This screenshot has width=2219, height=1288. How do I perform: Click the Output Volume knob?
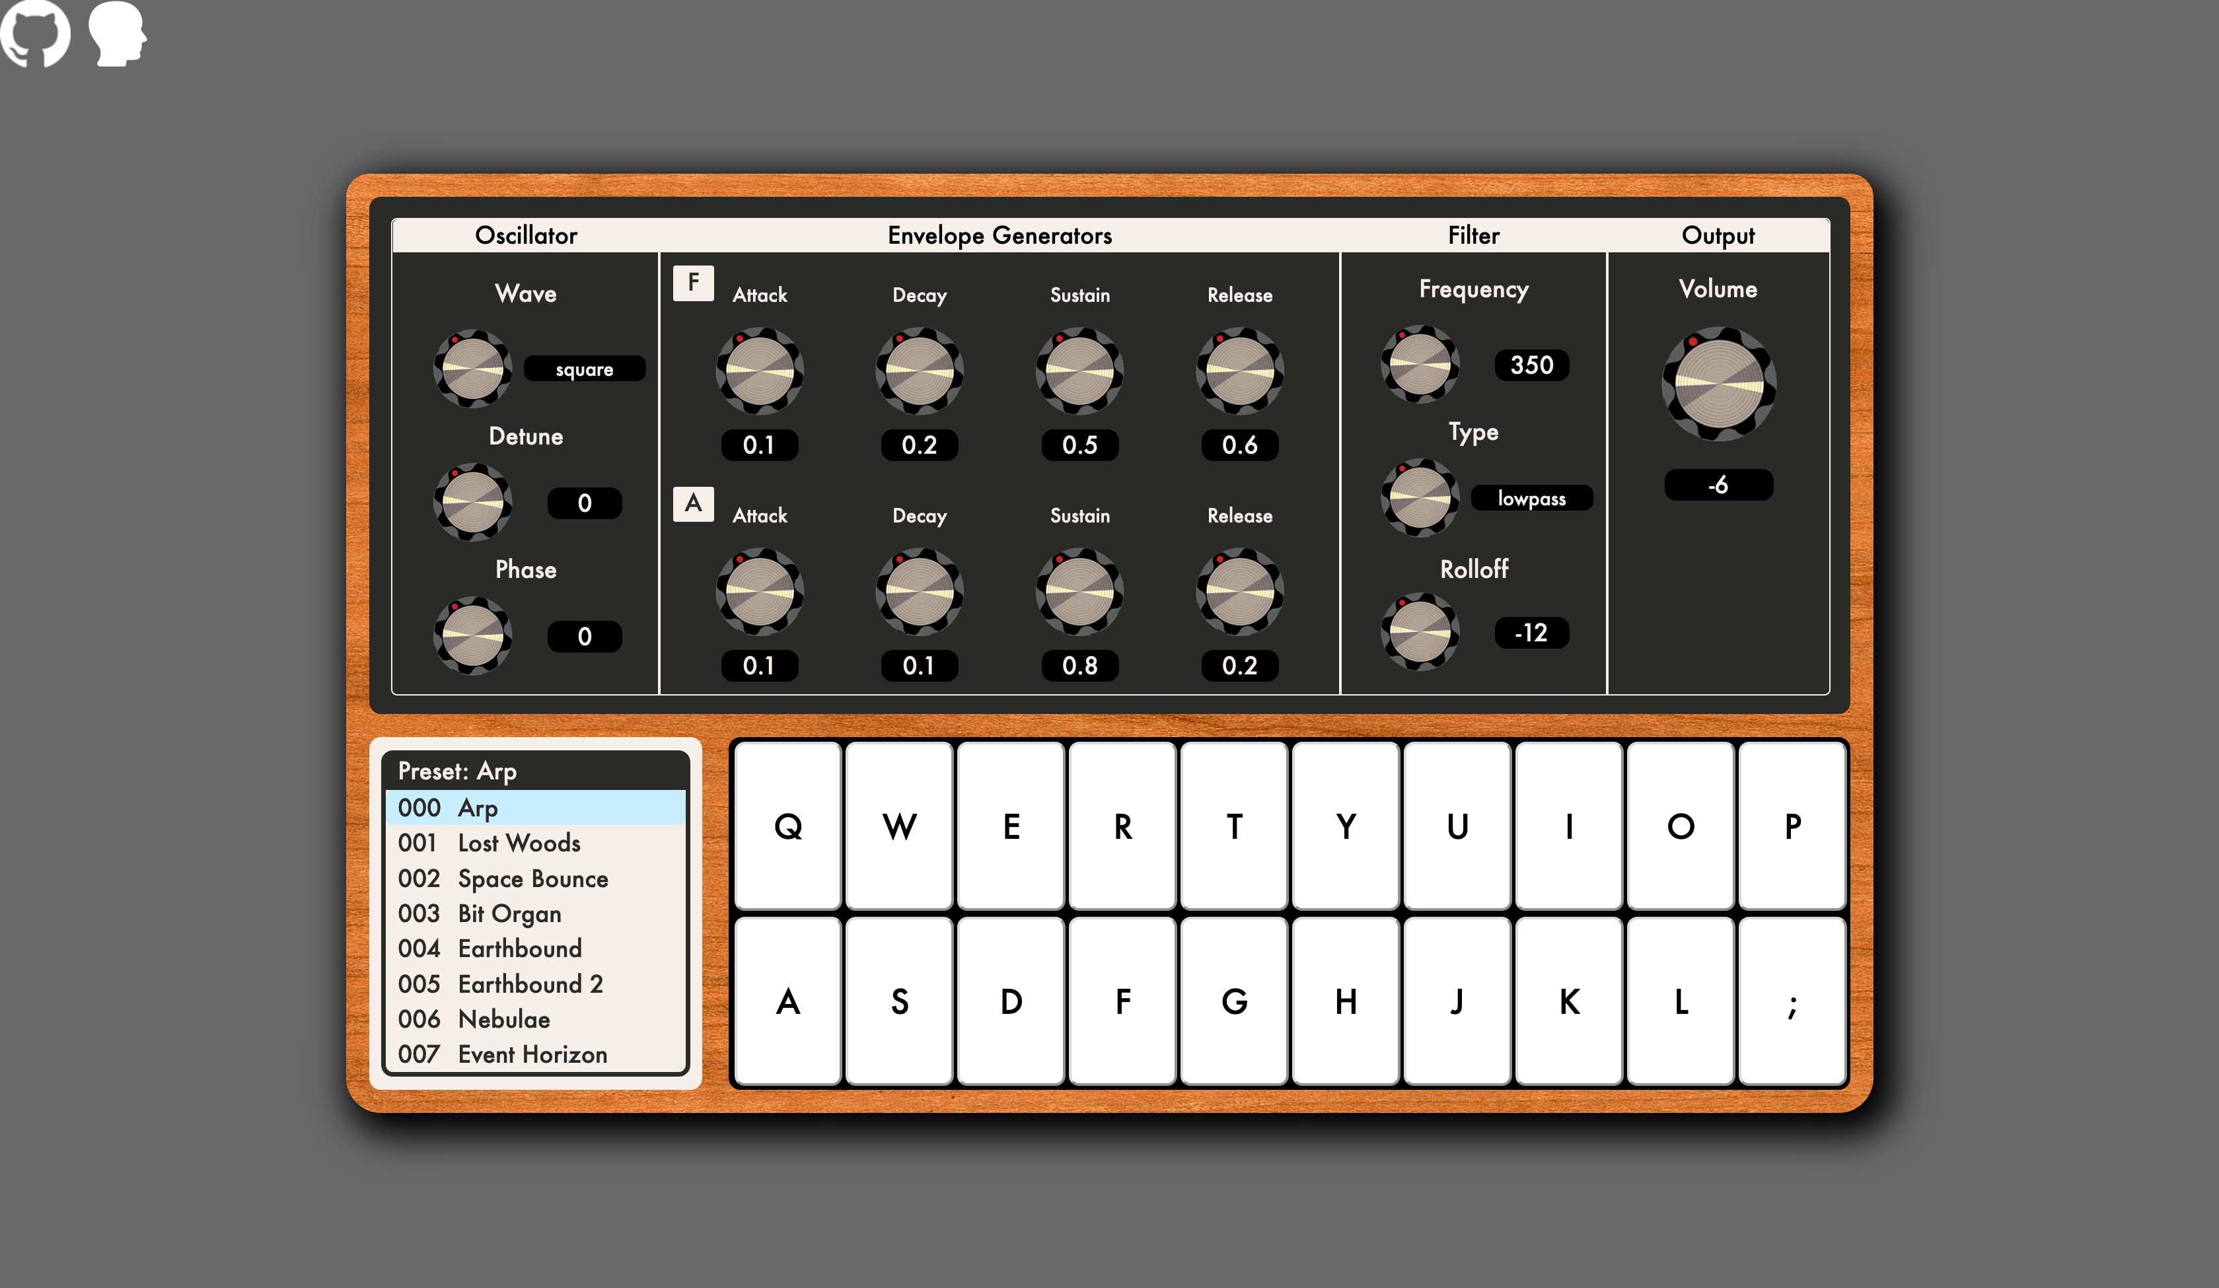1718,384
